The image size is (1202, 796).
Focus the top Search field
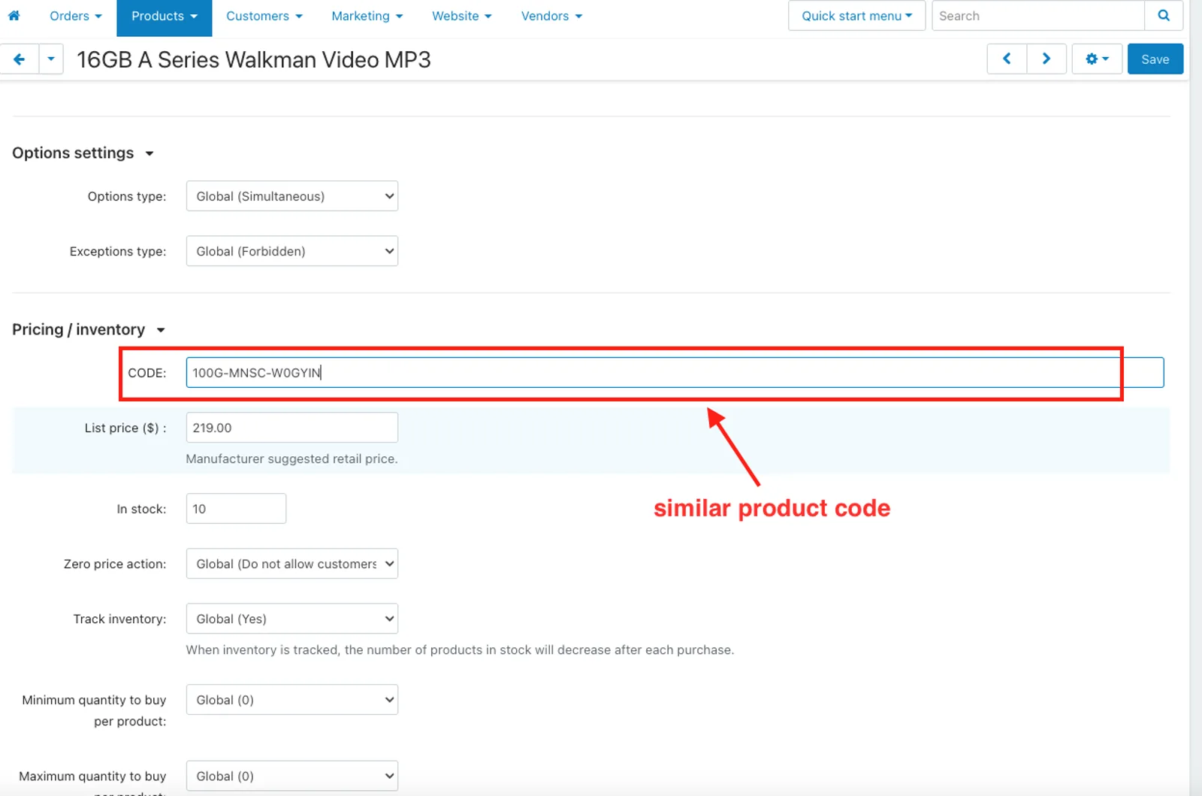[x=1038, y=16]
